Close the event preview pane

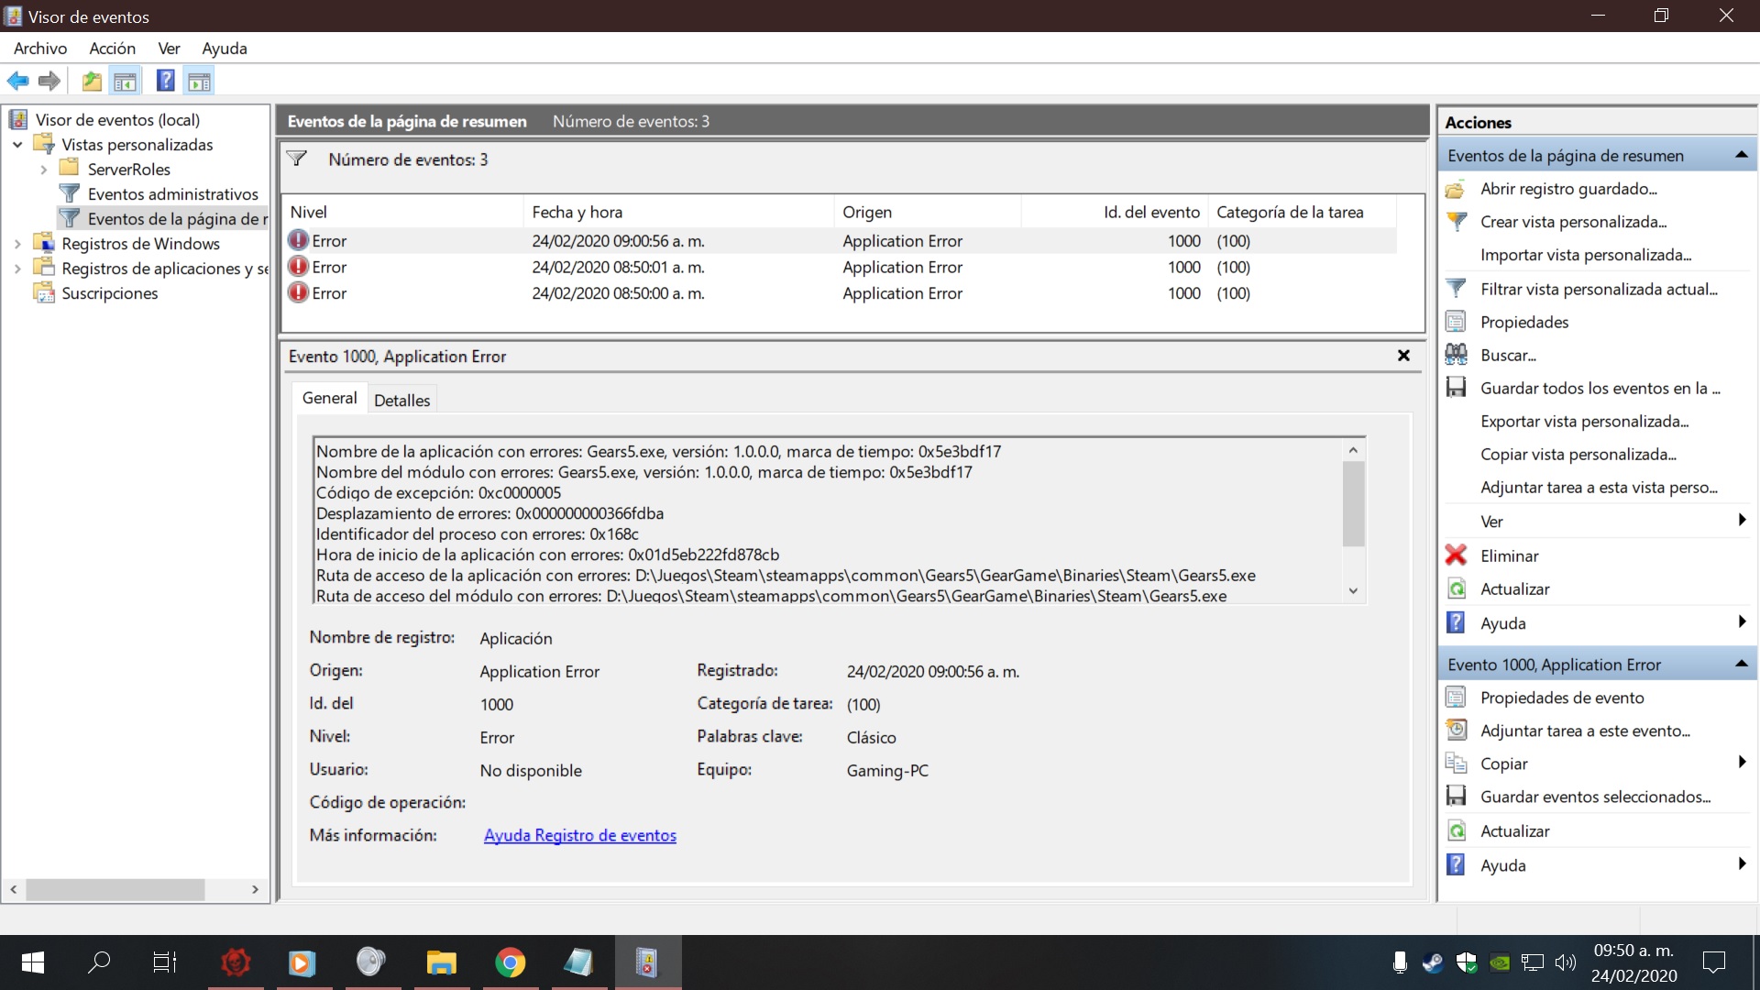coord(1402,356)
